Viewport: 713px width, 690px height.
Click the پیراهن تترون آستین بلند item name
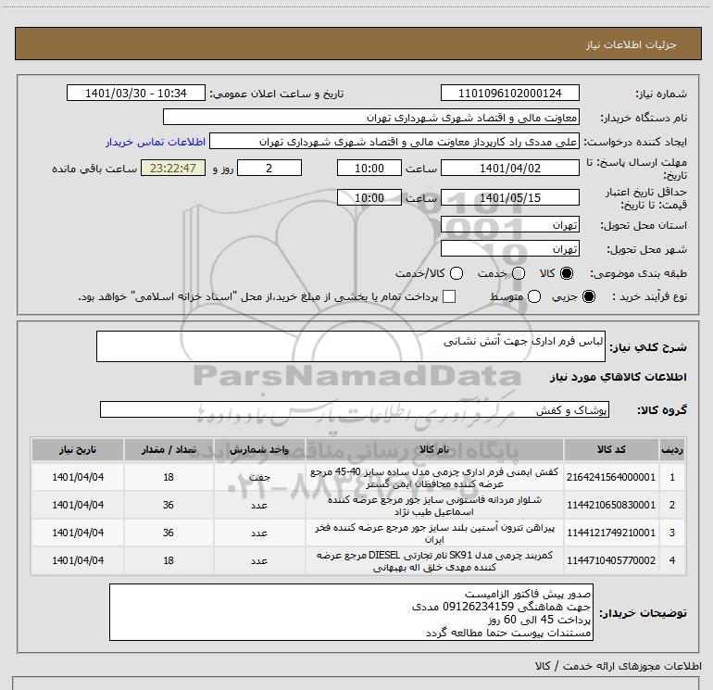[434, 533]
